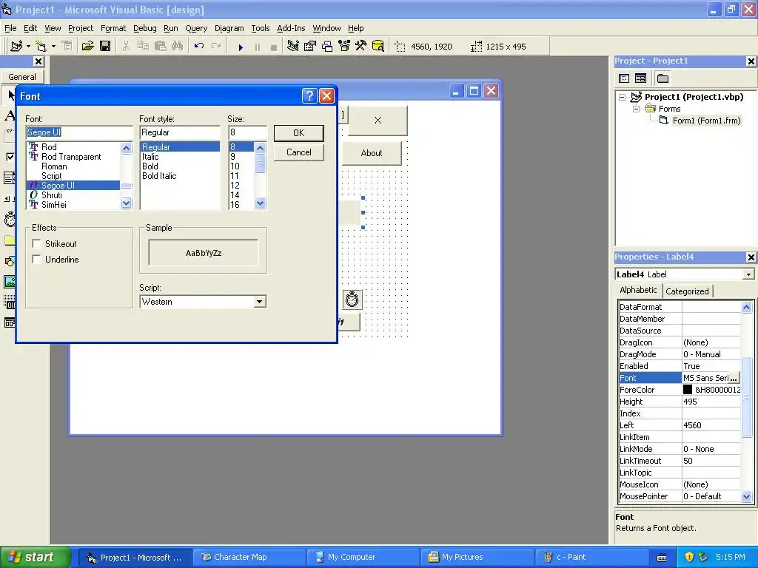This screenshot has width=758, height=568.
Task: Open the Debug menu
Action: [144, 28]
